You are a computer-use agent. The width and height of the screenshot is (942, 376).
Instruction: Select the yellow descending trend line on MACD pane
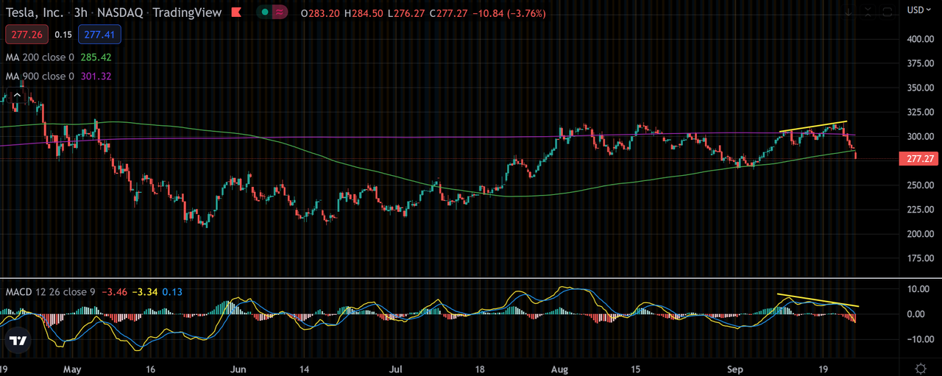(x=817, y=300)
